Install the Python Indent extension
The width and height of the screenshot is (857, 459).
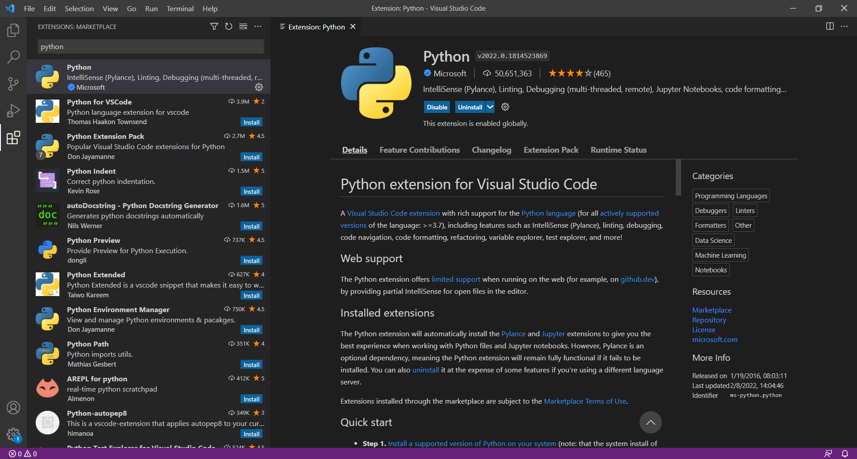[x=252, y=192]
